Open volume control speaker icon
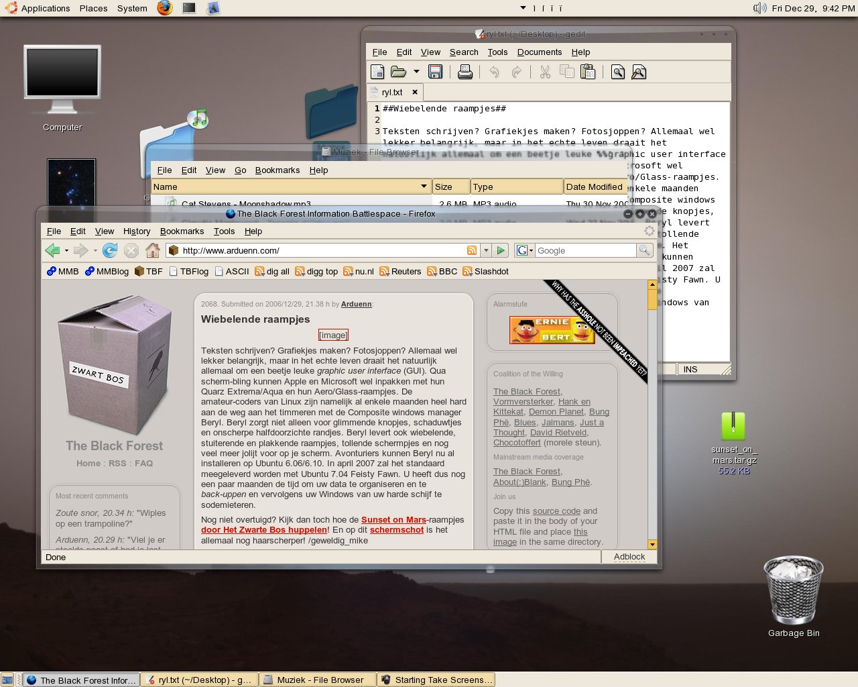This screenshot has width=858, height=687. [x=759, y=8]
